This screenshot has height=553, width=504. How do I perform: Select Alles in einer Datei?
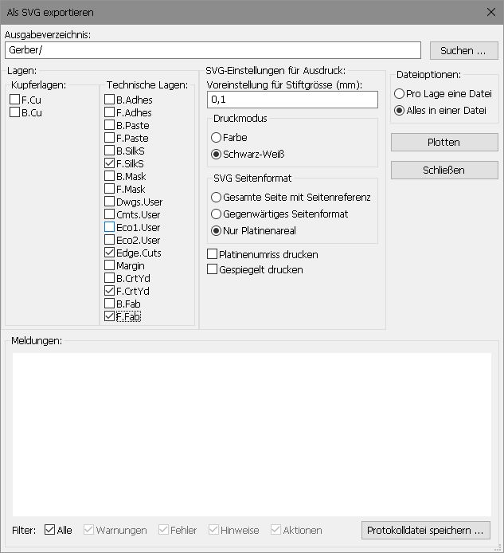399,111
